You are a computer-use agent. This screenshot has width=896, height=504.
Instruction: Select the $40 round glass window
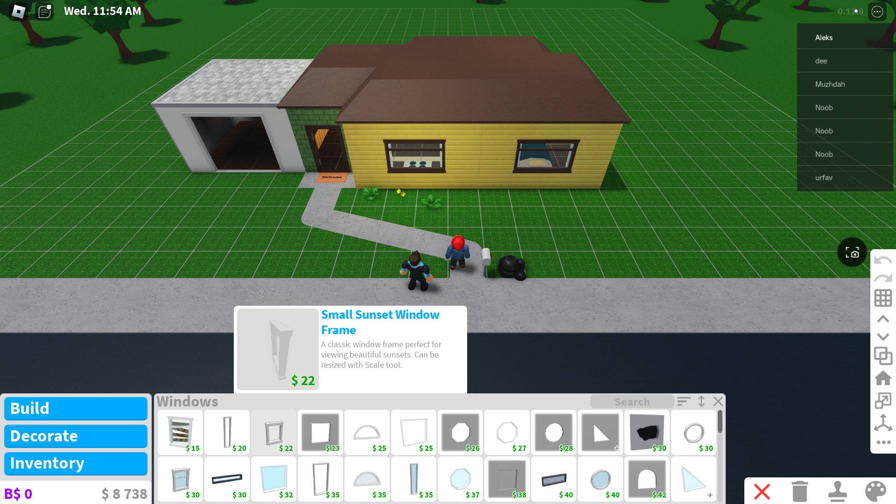(600, 479)
